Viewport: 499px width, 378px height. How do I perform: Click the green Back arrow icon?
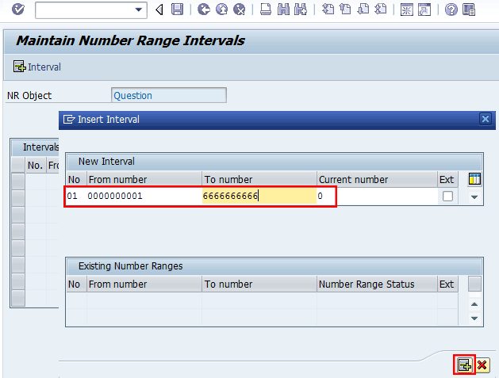pyautogui.click(x=204, y=10)
